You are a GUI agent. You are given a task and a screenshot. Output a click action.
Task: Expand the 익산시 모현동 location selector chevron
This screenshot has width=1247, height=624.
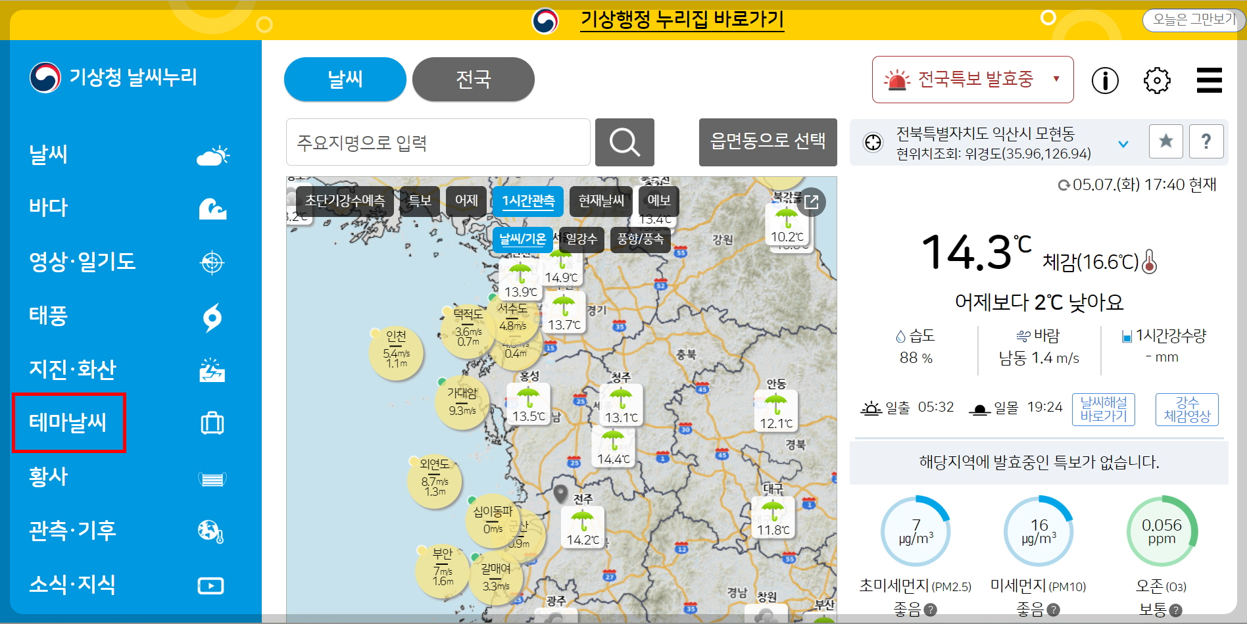click(1122, 143)
